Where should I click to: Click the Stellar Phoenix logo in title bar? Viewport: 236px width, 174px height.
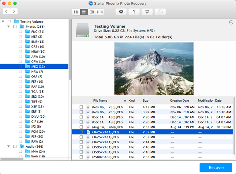coord(91,3)
